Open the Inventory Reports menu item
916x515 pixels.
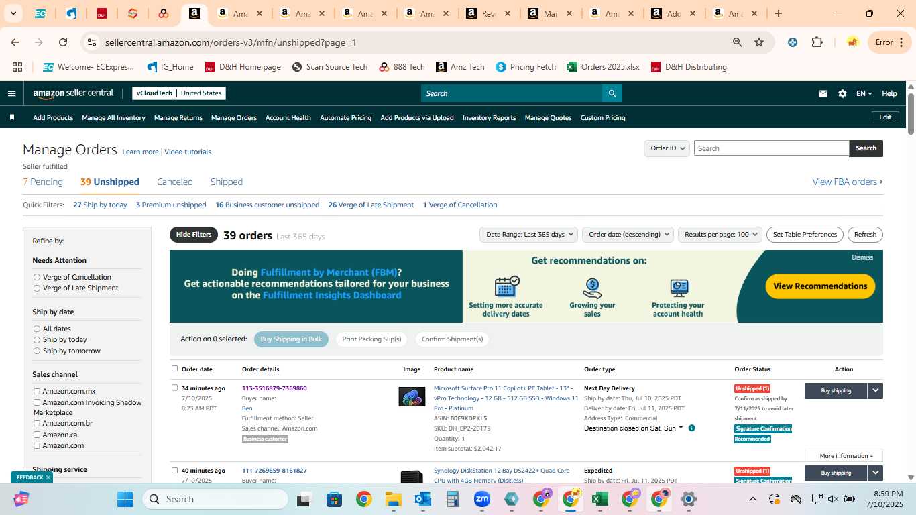click(x=490, y=117)
